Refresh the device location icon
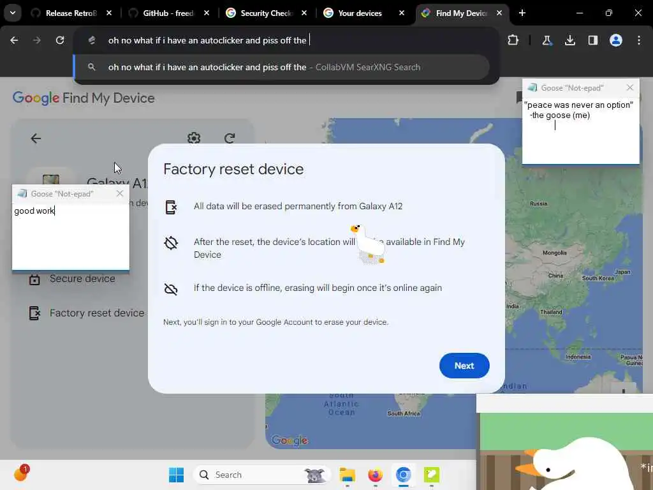The height and width of the screenshot is (490, 653). coord(230,138)
